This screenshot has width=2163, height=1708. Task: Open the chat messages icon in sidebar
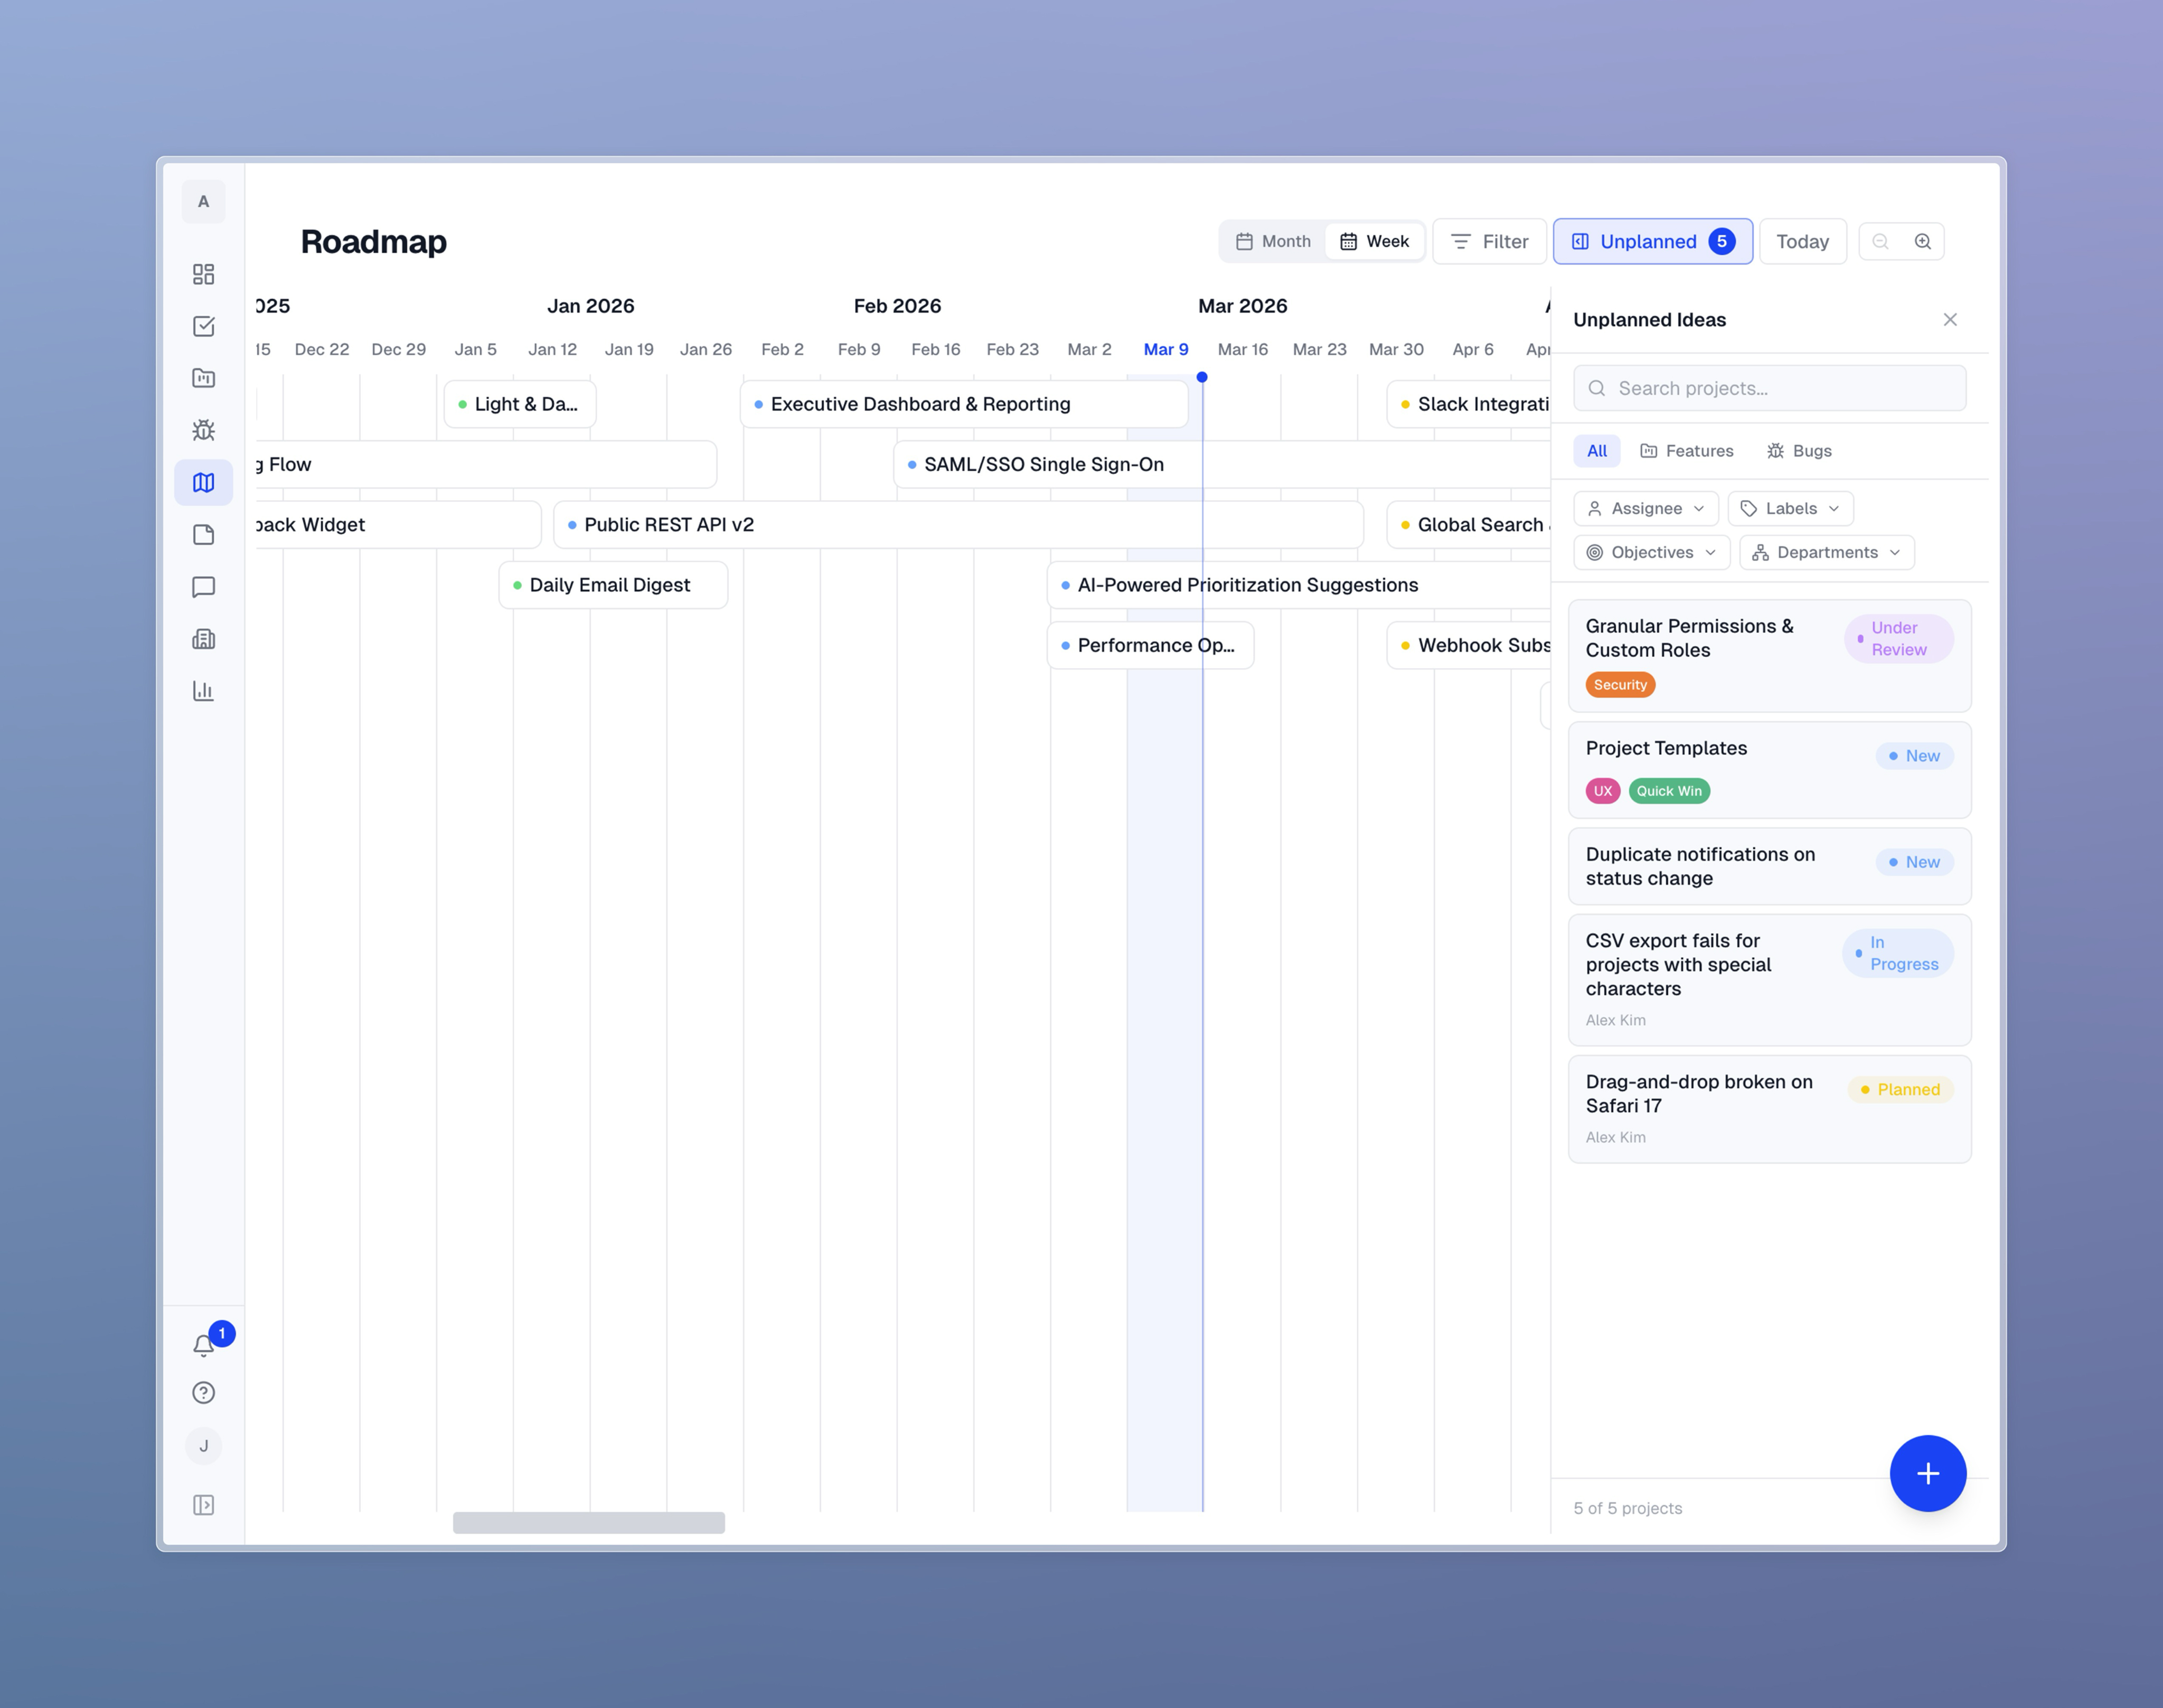[204, 587]
